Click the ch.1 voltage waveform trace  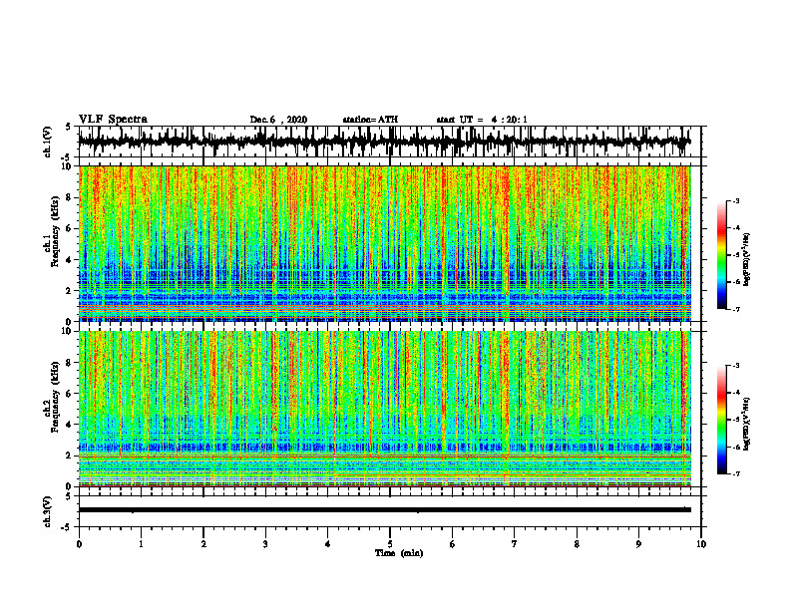(x=384, y=142)
